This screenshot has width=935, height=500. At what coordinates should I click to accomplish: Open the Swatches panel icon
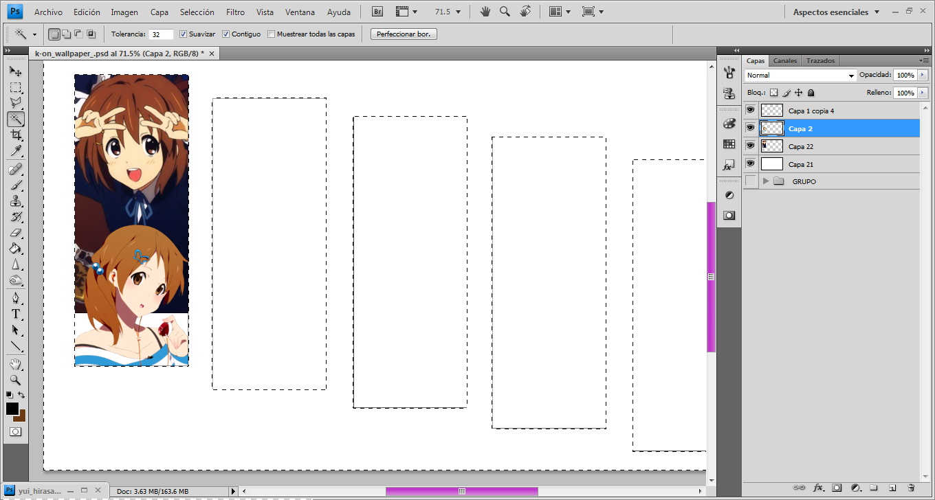pyautogui.click(x=729, y=144)
